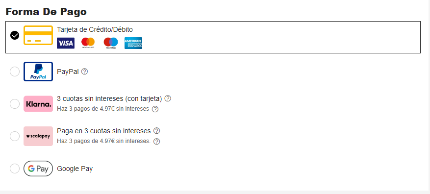Screen dimensions: 430x194
Task: Select the PayPal radio button
Action: (x=15, y=72)
